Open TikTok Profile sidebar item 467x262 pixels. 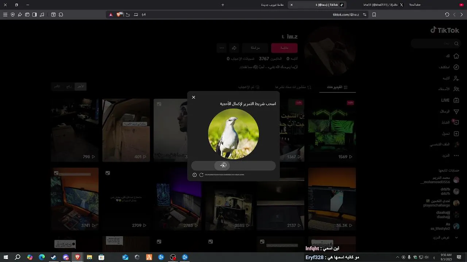coord(444,144)
